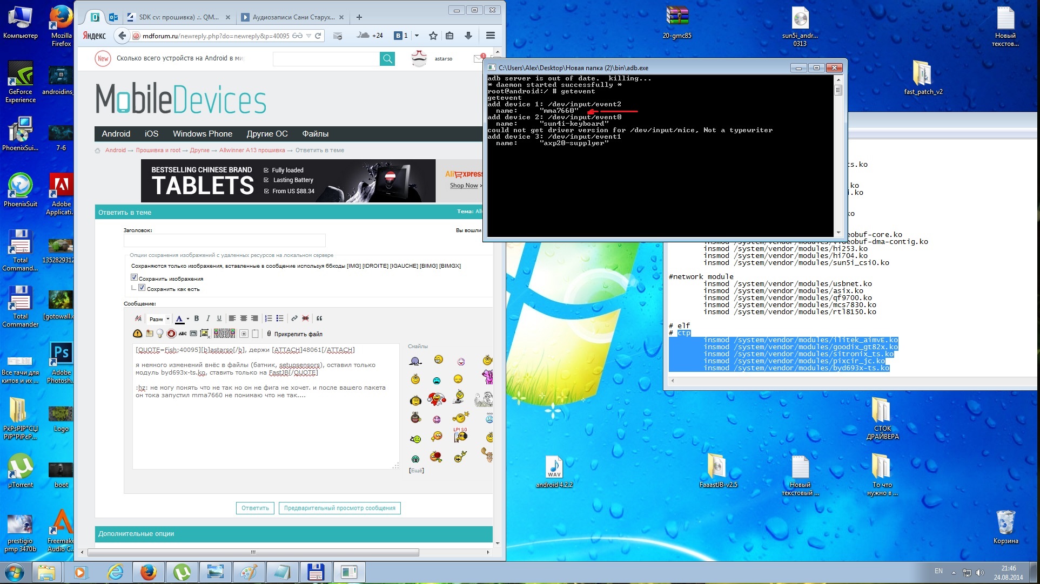1040x584 pixels.
Task: Expand the text color dropdown arrow
Action: point(187,319)
